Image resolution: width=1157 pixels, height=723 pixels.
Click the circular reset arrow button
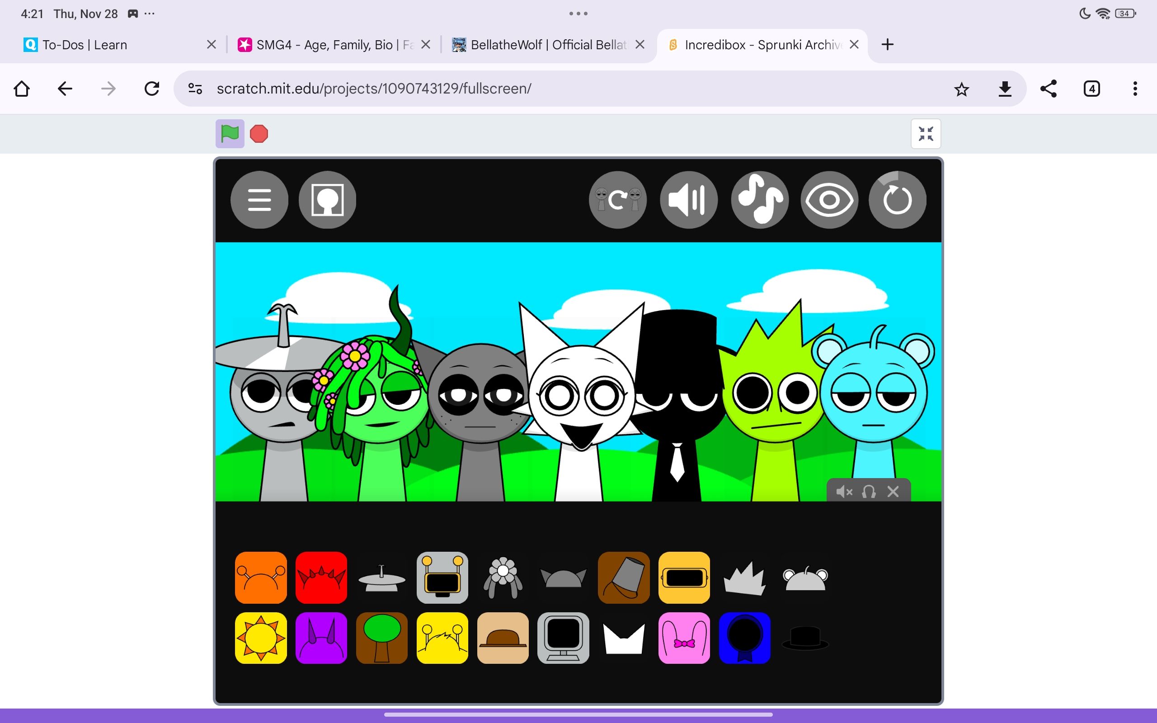point(898,200)
